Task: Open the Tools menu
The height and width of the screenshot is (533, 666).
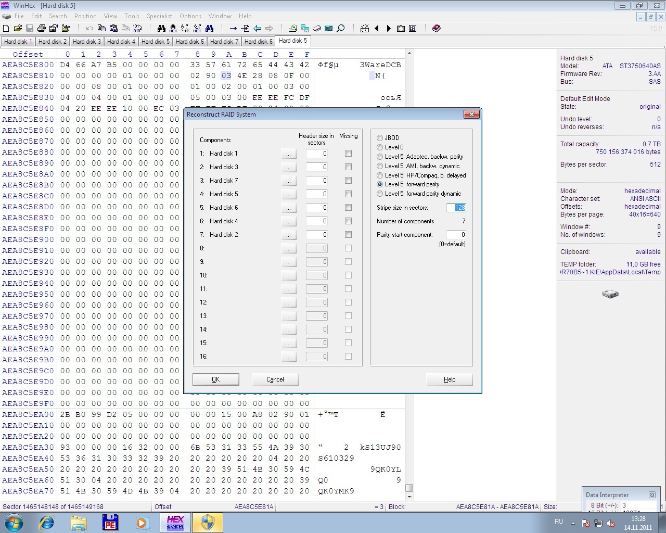Action: tap(132, 16)
